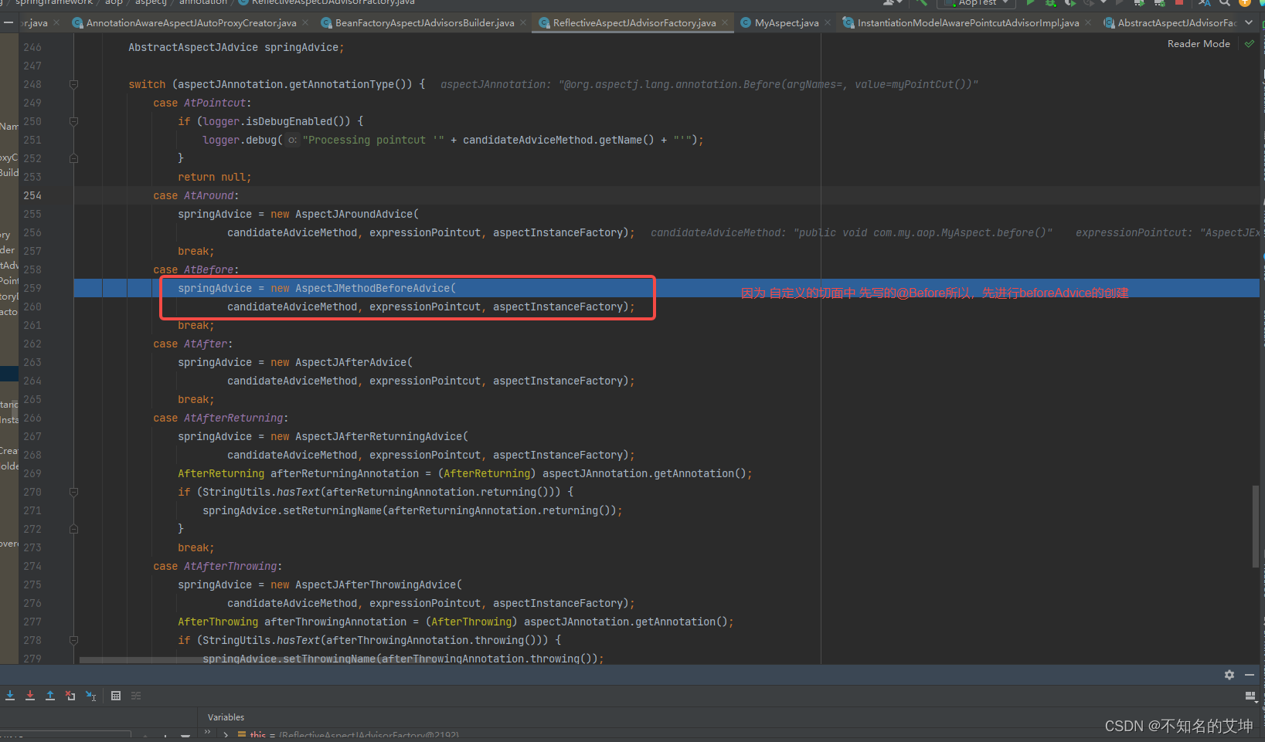1265x742 pixels.
Task: Click the editor vertical scrollbar thumb
Action: [1256, 527]
